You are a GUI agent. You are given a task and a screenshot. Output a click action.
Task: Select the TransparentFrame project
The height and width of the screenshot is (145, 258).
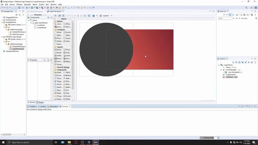pos(12,51)
